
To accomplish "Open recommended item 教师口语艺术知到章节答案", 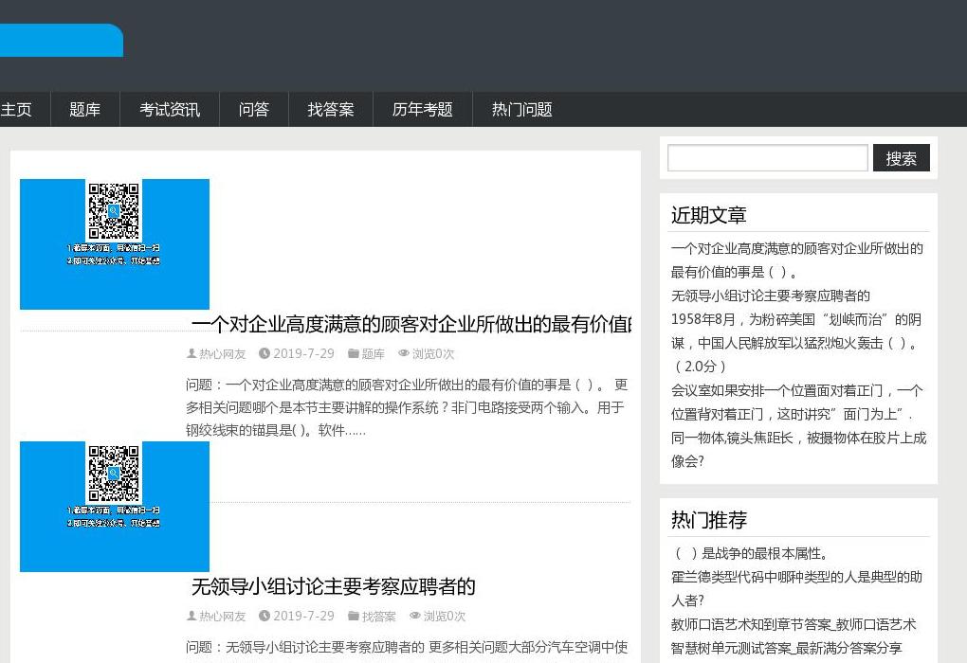I will [x=794, y=624].
